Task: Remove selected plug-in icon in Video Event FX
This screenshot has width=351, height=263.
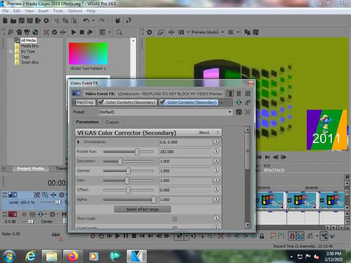Action: (x=247, y=102)
